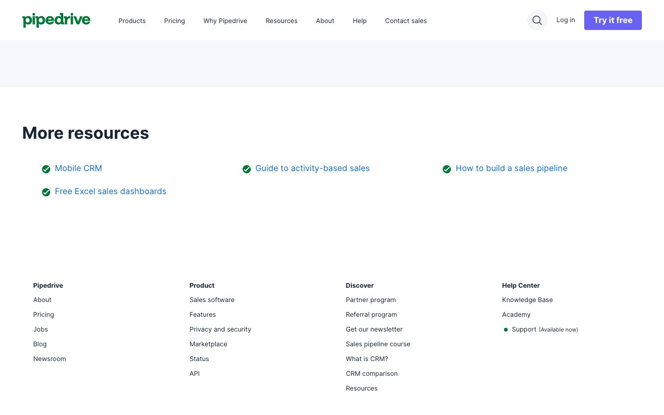
Task: Go to Pricing in top navigation
Action: (174, 21)
